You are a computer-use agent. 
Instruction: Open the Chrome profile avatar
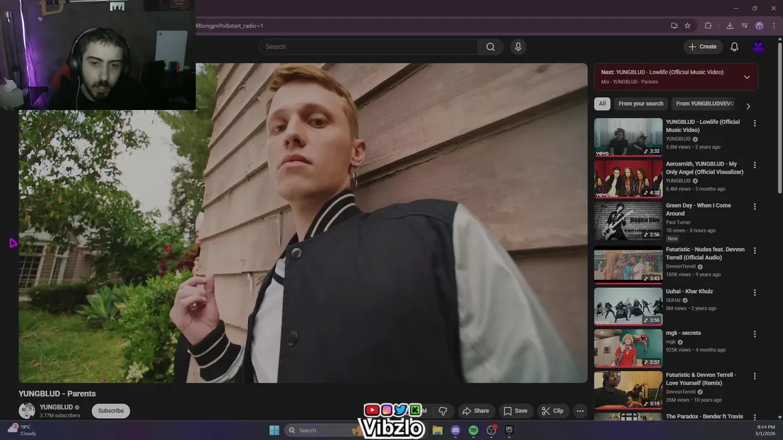pyautogui.click(x=759, y=26)
